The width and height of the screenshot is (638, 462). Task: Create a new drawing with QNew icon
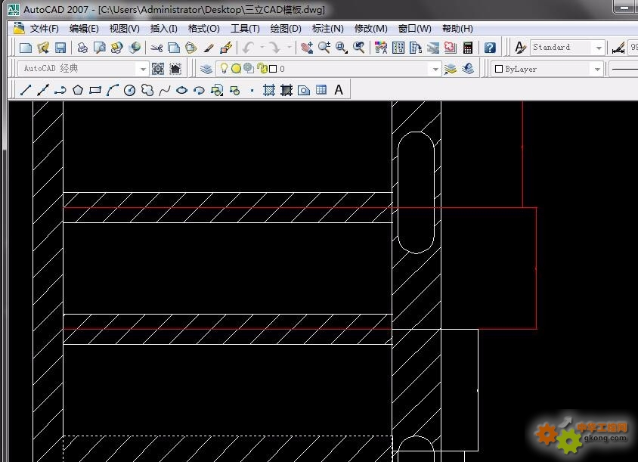(26, 48)
